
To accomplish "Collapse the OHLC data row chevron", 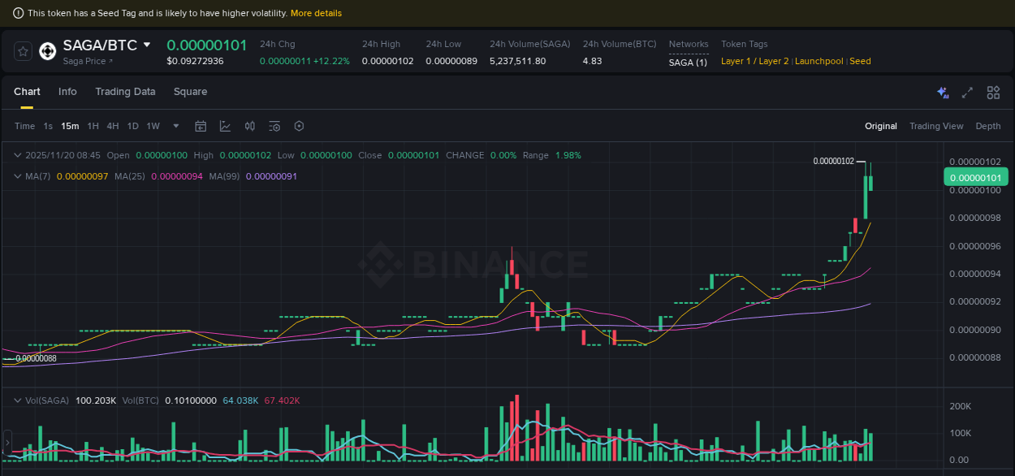I will click(18, 155).
